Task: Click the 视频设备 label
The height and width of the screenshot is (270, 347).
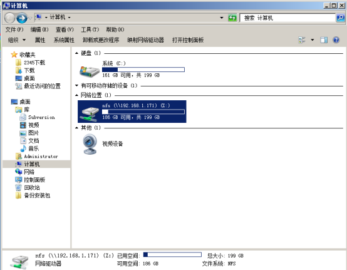Action: tap(112, 144)
